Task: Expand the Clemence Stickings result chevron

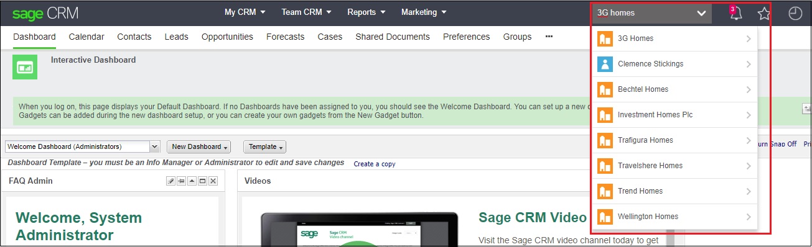Action: click(748, 64)
